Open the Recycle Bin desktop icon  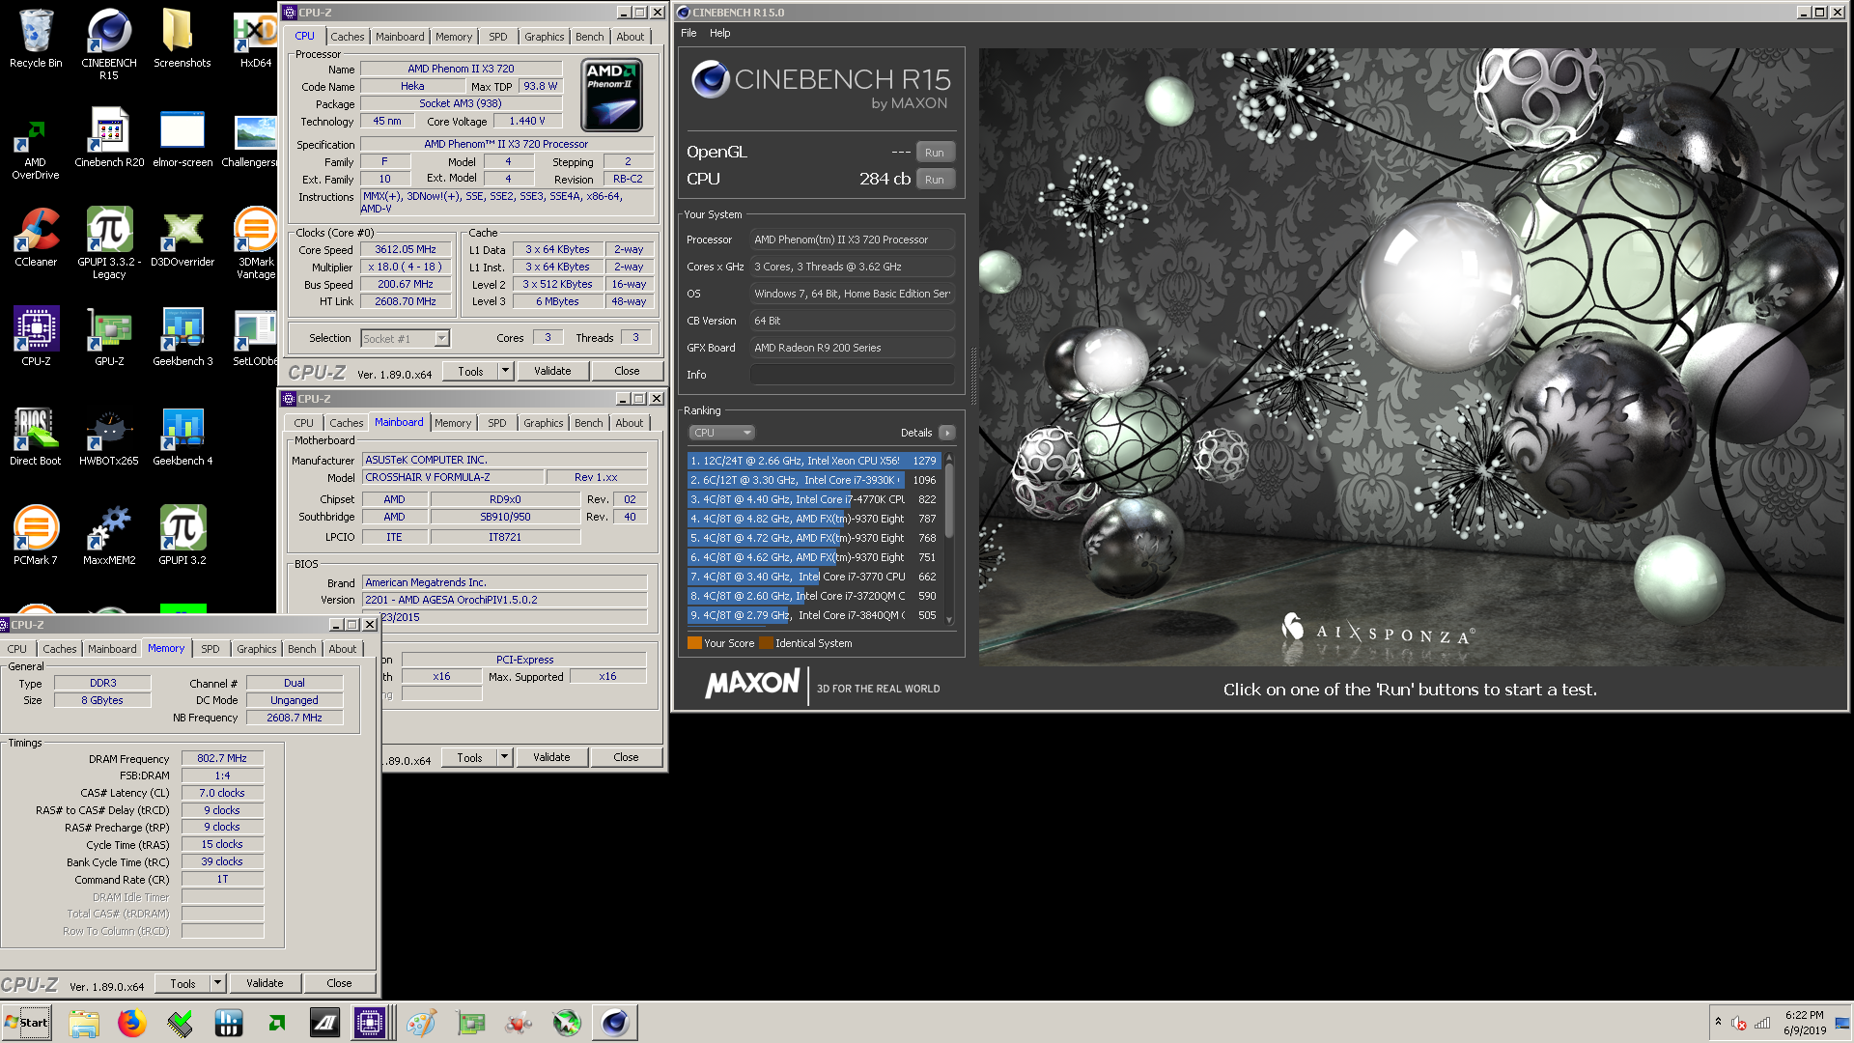pos(36,39)
